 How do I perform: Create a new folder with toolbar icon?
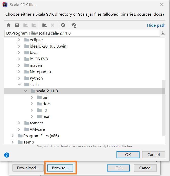pyautogui.click(x=45, y=25)
